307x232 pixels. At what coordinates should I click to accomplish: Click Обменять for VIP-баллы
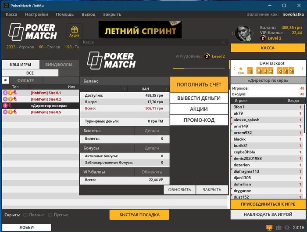152,172
